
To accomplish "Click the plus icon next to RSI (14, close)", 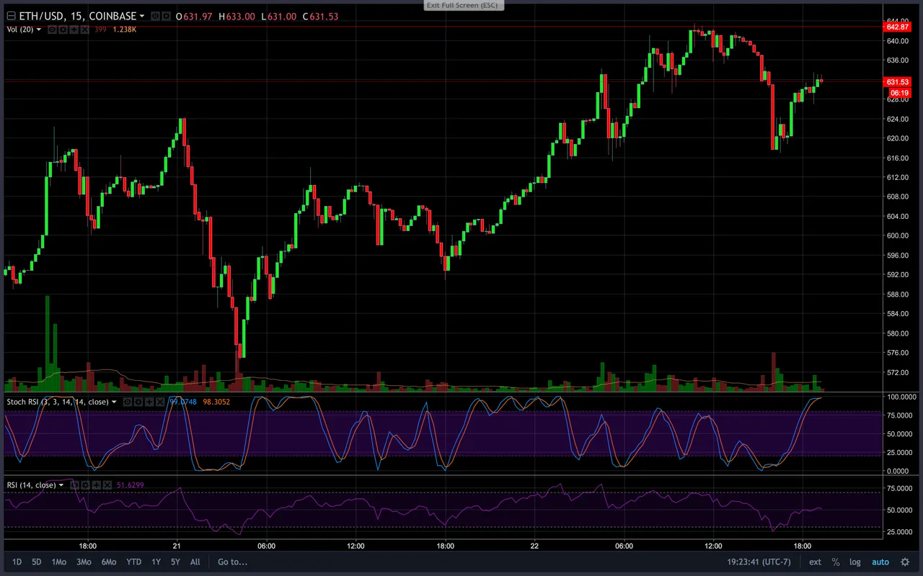I will click(x=97, y=485).
